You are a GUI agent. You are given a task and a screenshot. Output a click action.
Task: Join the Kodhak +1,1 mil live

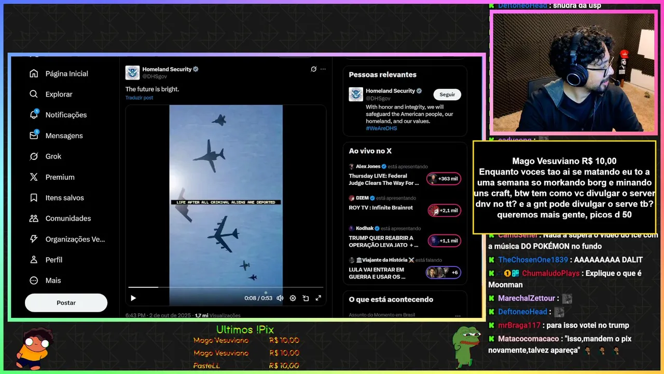click(444, 241)
